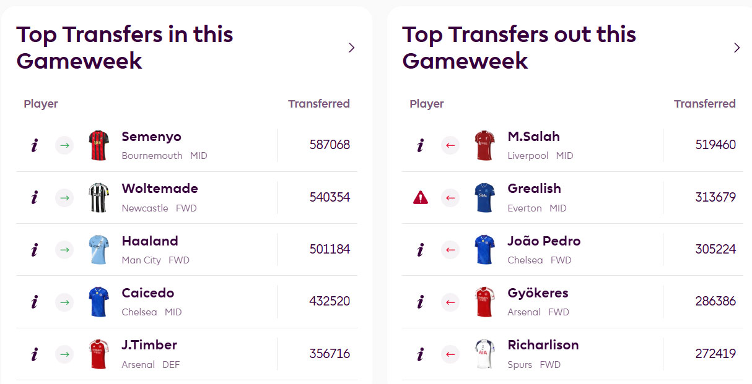Click Haaland's Man City shirt image
The image size is (752, 384).
(98, 250)
